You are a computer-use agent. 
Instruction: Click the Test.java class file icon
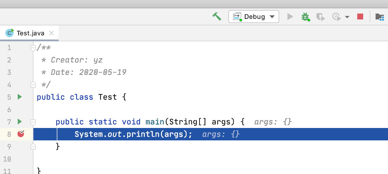coord(10,33)
